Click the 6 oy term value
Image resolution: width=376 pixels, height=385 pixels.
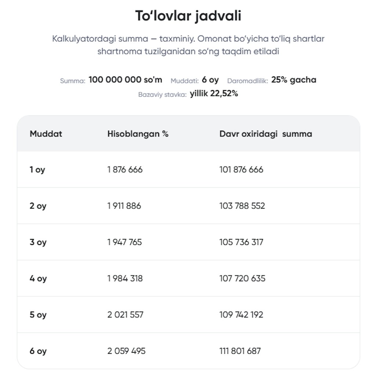tap(210, 80)
